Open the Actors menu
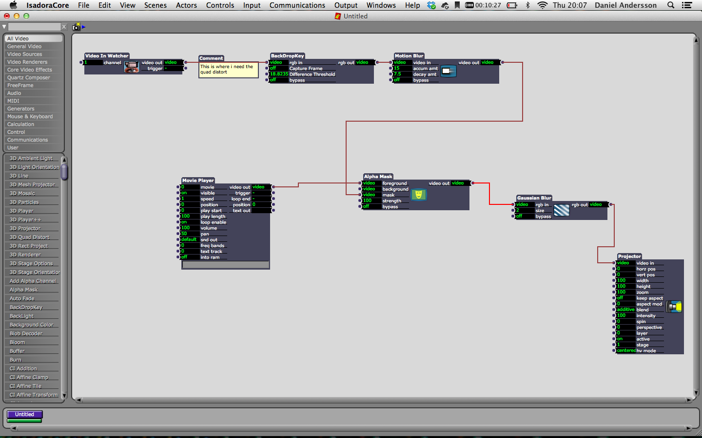702x438 pixels. tap(186, 5)
